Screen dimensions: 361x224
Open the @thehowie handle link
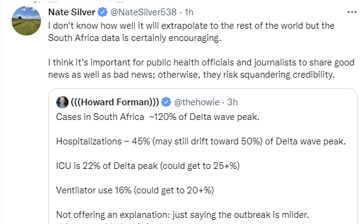[x=197, y=102]
